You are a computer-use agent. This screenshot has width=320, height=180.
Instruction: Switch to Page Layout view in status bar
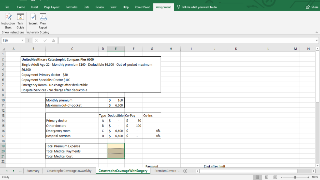(x=266, y=177)
